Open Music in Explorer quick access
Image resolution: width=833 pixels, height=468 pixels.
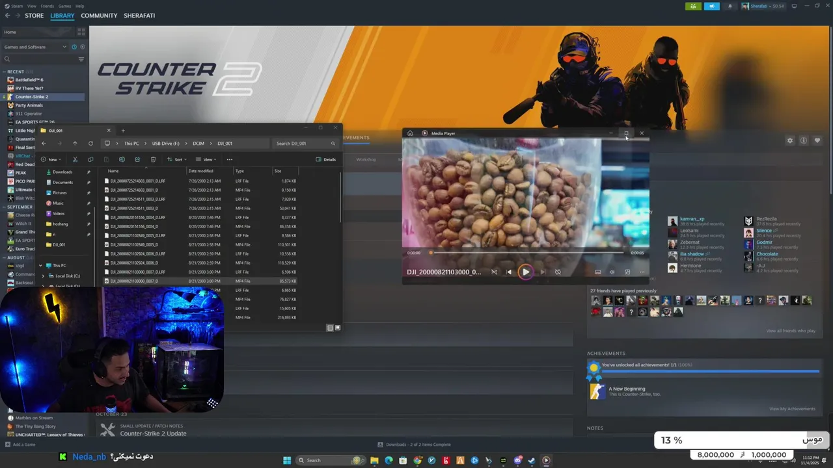tap(58, 203)
